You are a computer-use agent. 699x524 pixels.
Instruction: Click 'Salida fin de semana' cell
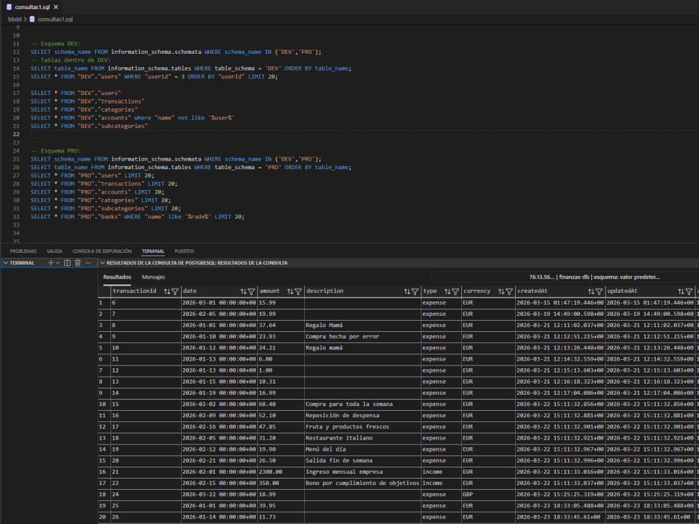point(362,460)
